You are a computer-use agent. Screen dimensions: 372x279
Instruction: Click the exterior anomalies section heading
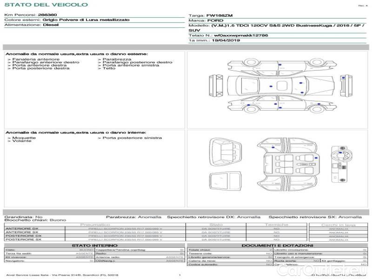[77, 54]
